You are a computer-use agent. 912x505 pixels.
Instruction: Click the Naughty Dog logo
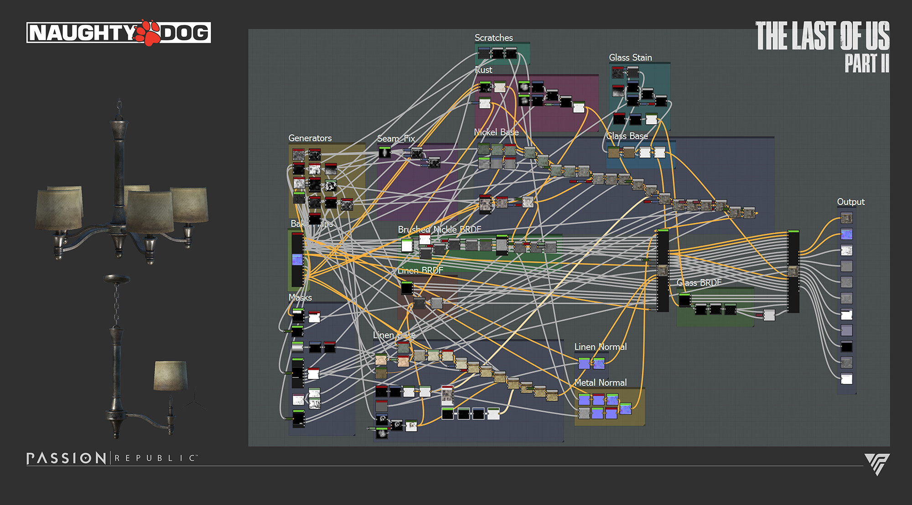119,33
